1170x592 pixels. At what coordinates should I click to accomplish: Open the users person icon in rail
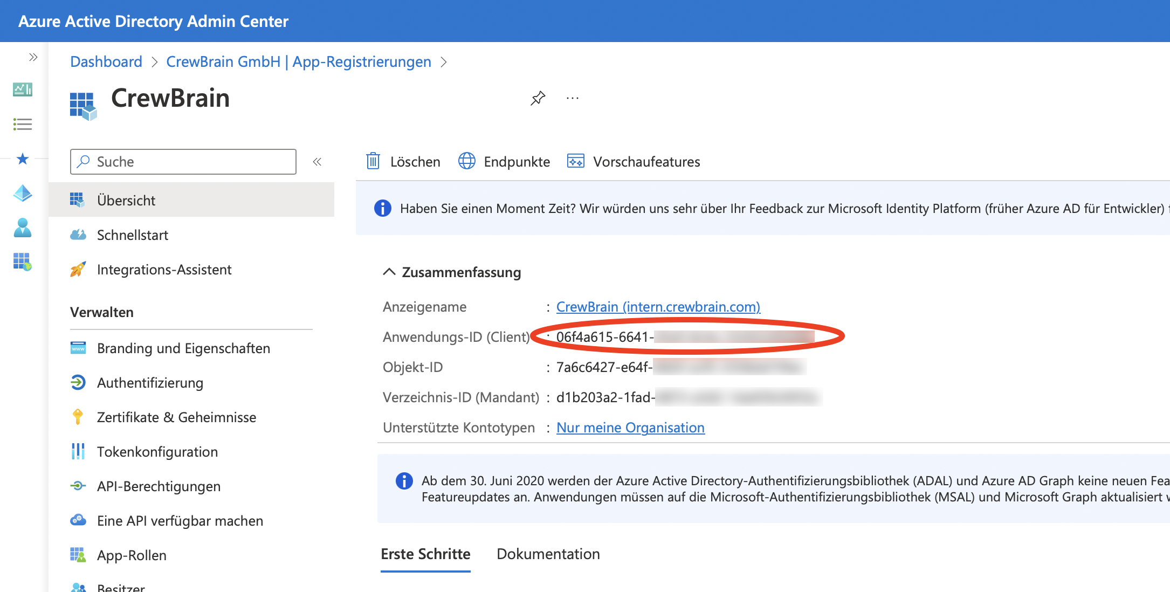[x=23, y=228]
